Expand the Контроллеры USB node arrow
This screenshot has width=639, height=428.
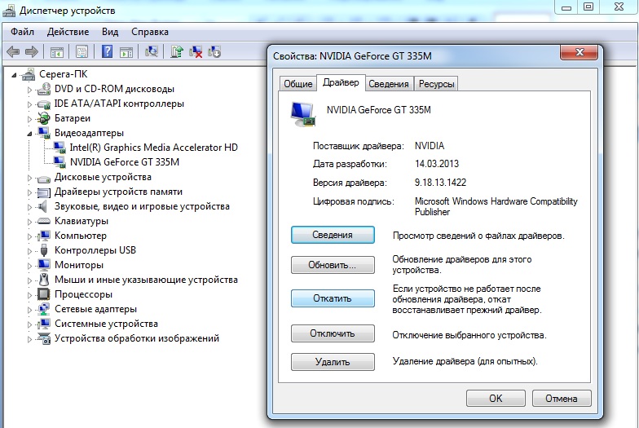(29, 251)
